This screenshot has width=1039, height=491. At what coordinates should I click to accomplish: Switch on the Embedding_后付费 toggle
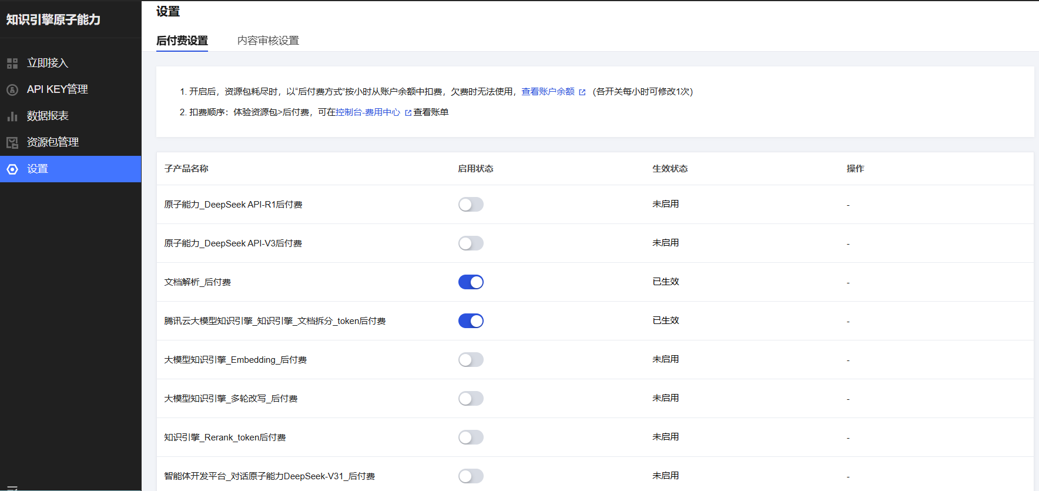tap(471, 360)
